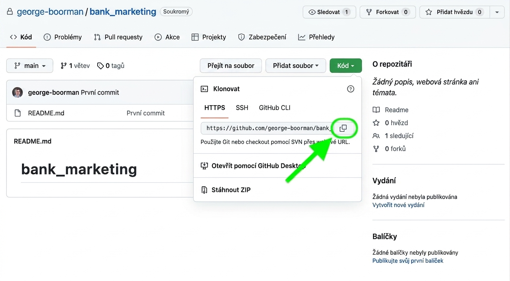Image resolution: width=510 pixels, height=281 pixels.
Task: Open the Akce tab
Action: click(x=167, y=37)
